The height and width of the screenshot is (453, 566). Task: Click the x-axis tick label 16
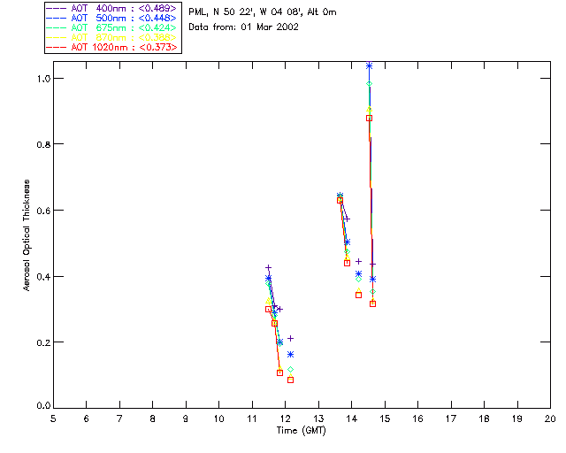coord(418,418)
